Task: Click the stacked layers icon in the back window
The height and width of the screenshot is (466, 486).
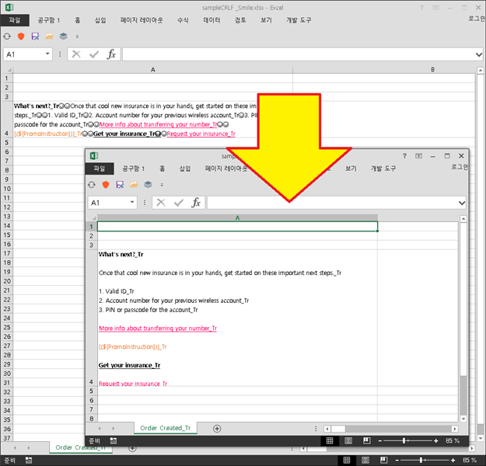Action: coord(63,37)
